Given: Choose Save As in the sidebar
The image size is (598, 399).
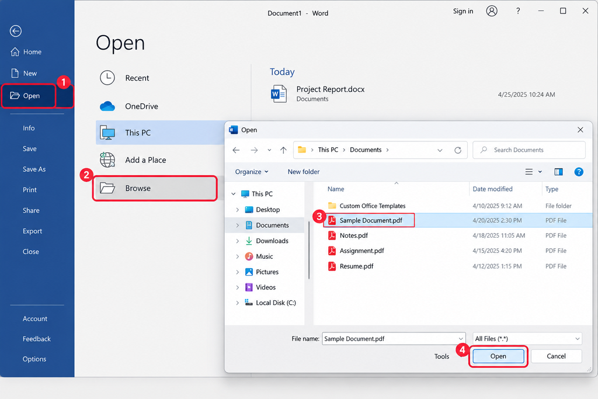Looking at the screenshot, I should click(34, 169).
